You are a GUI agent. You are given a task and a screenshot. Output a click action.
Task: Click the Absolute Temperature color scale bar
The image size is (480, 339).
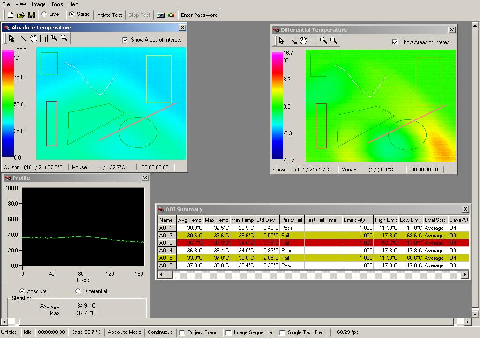pos(8,103)
